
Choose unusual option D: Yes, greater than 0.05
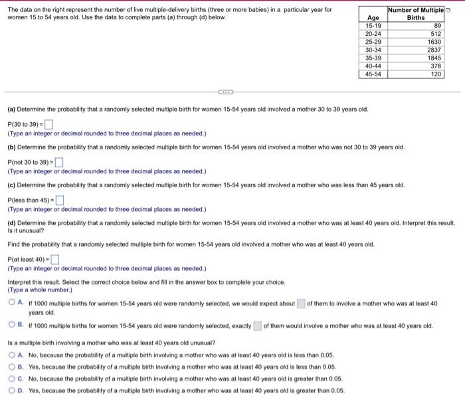point(12,390)
